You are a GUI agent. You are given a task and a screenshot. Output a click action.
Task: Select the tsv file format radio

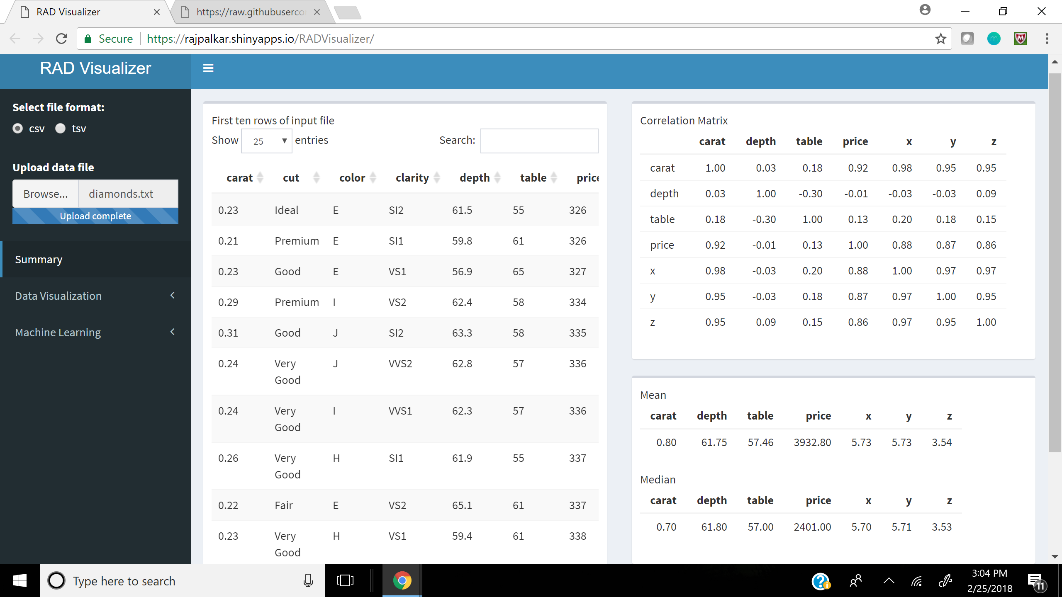tap(61, 129)
